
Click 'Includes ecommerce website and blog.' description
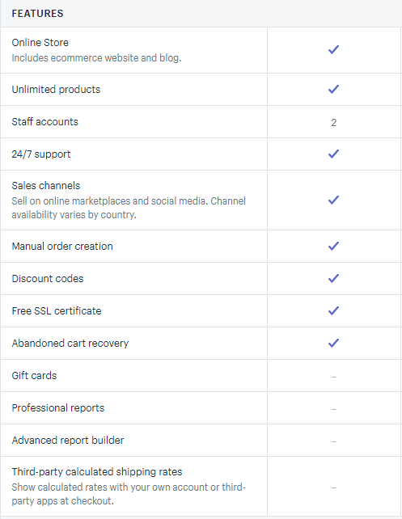point(96,58)
